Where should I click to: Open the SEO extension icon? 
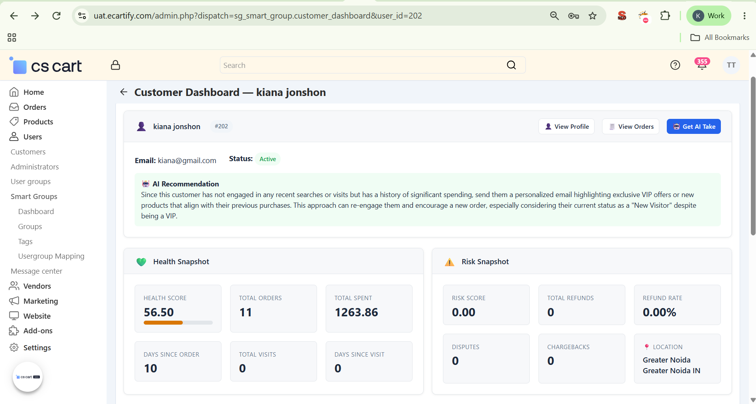pos(622,16)
